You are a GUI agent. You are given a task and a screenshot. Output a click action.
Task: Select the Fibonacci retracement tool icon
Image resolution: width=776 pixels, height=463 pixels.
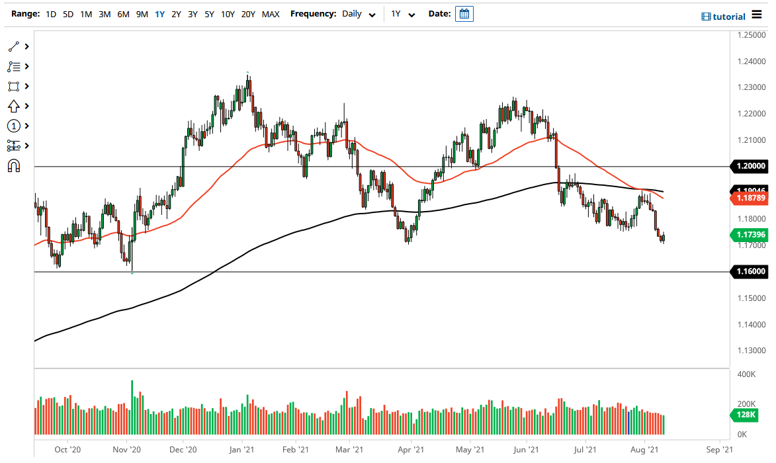[13, 66]
